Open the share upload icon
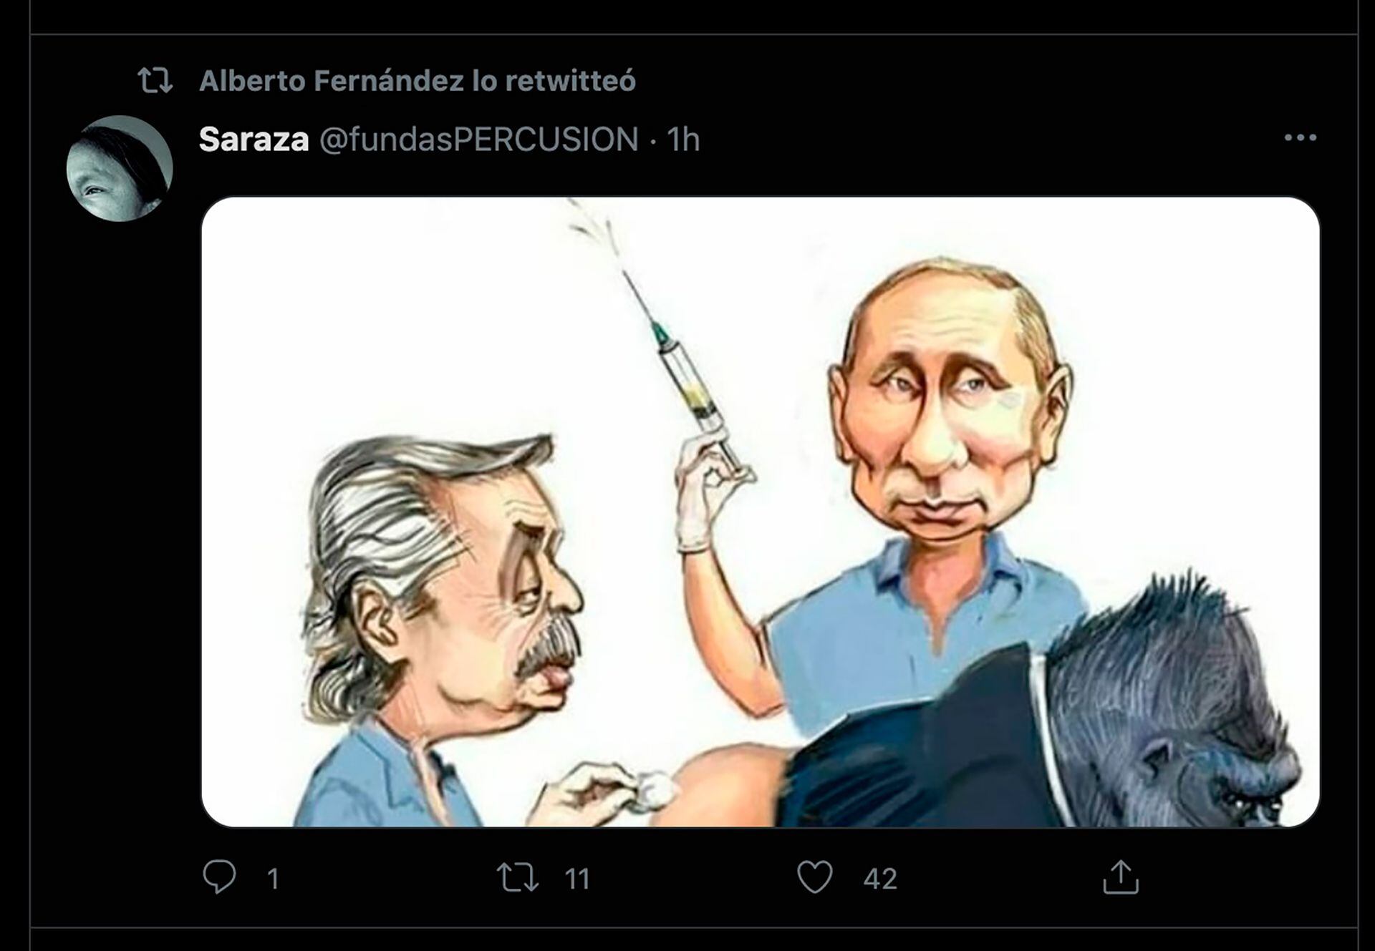Screen dimensions: 1375x951 point(1121,877)
